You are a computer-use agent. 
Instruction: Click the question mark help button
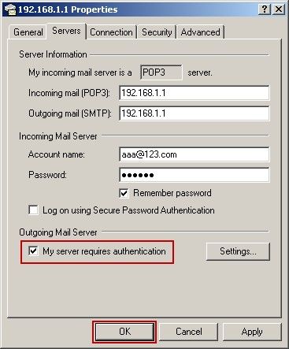[265, 9]
